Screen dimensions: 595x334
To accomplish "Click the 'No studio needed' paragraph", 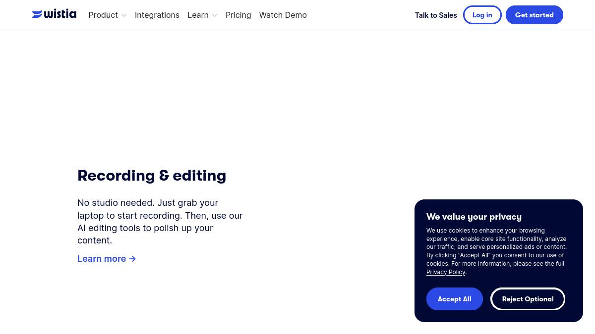I will click(x=160, y=222).
